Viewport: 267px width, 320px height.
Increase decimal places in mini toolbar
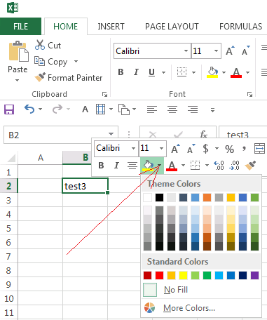[219, 165]
